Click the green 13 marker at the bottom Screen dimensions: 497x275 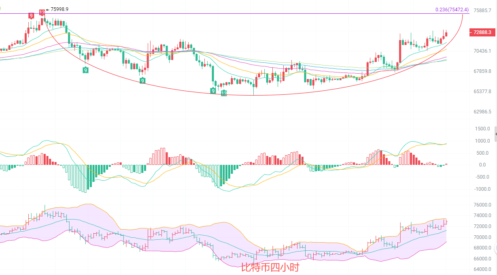pos(224,94)
